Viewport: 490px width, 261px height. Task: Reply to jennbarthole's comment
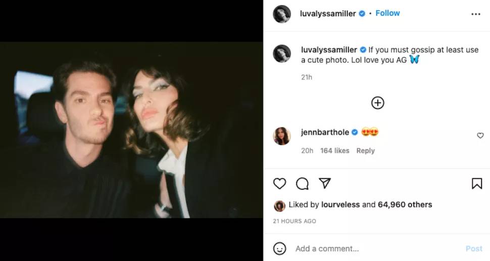tap(365, 151)
